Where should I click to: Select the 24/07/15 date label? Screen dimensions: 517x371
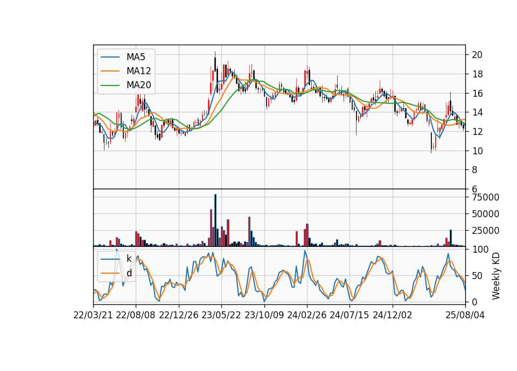tap(350, 315)
